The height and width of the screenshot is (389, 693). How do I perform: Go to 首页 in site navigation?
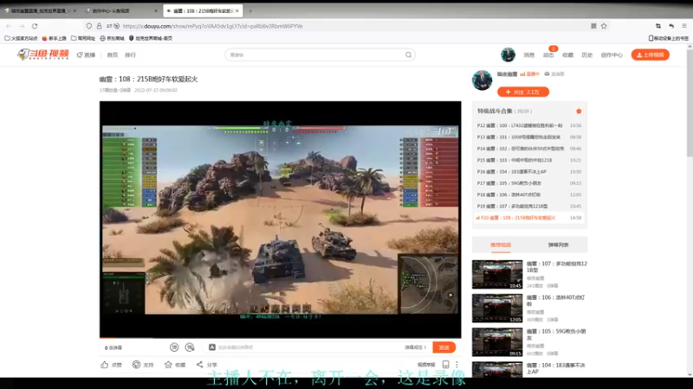click(x=113, y=55)
